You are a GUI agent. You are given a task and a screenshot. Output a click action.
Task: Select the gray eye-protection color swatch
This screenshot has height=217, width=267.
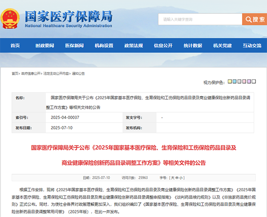point(239,81)
